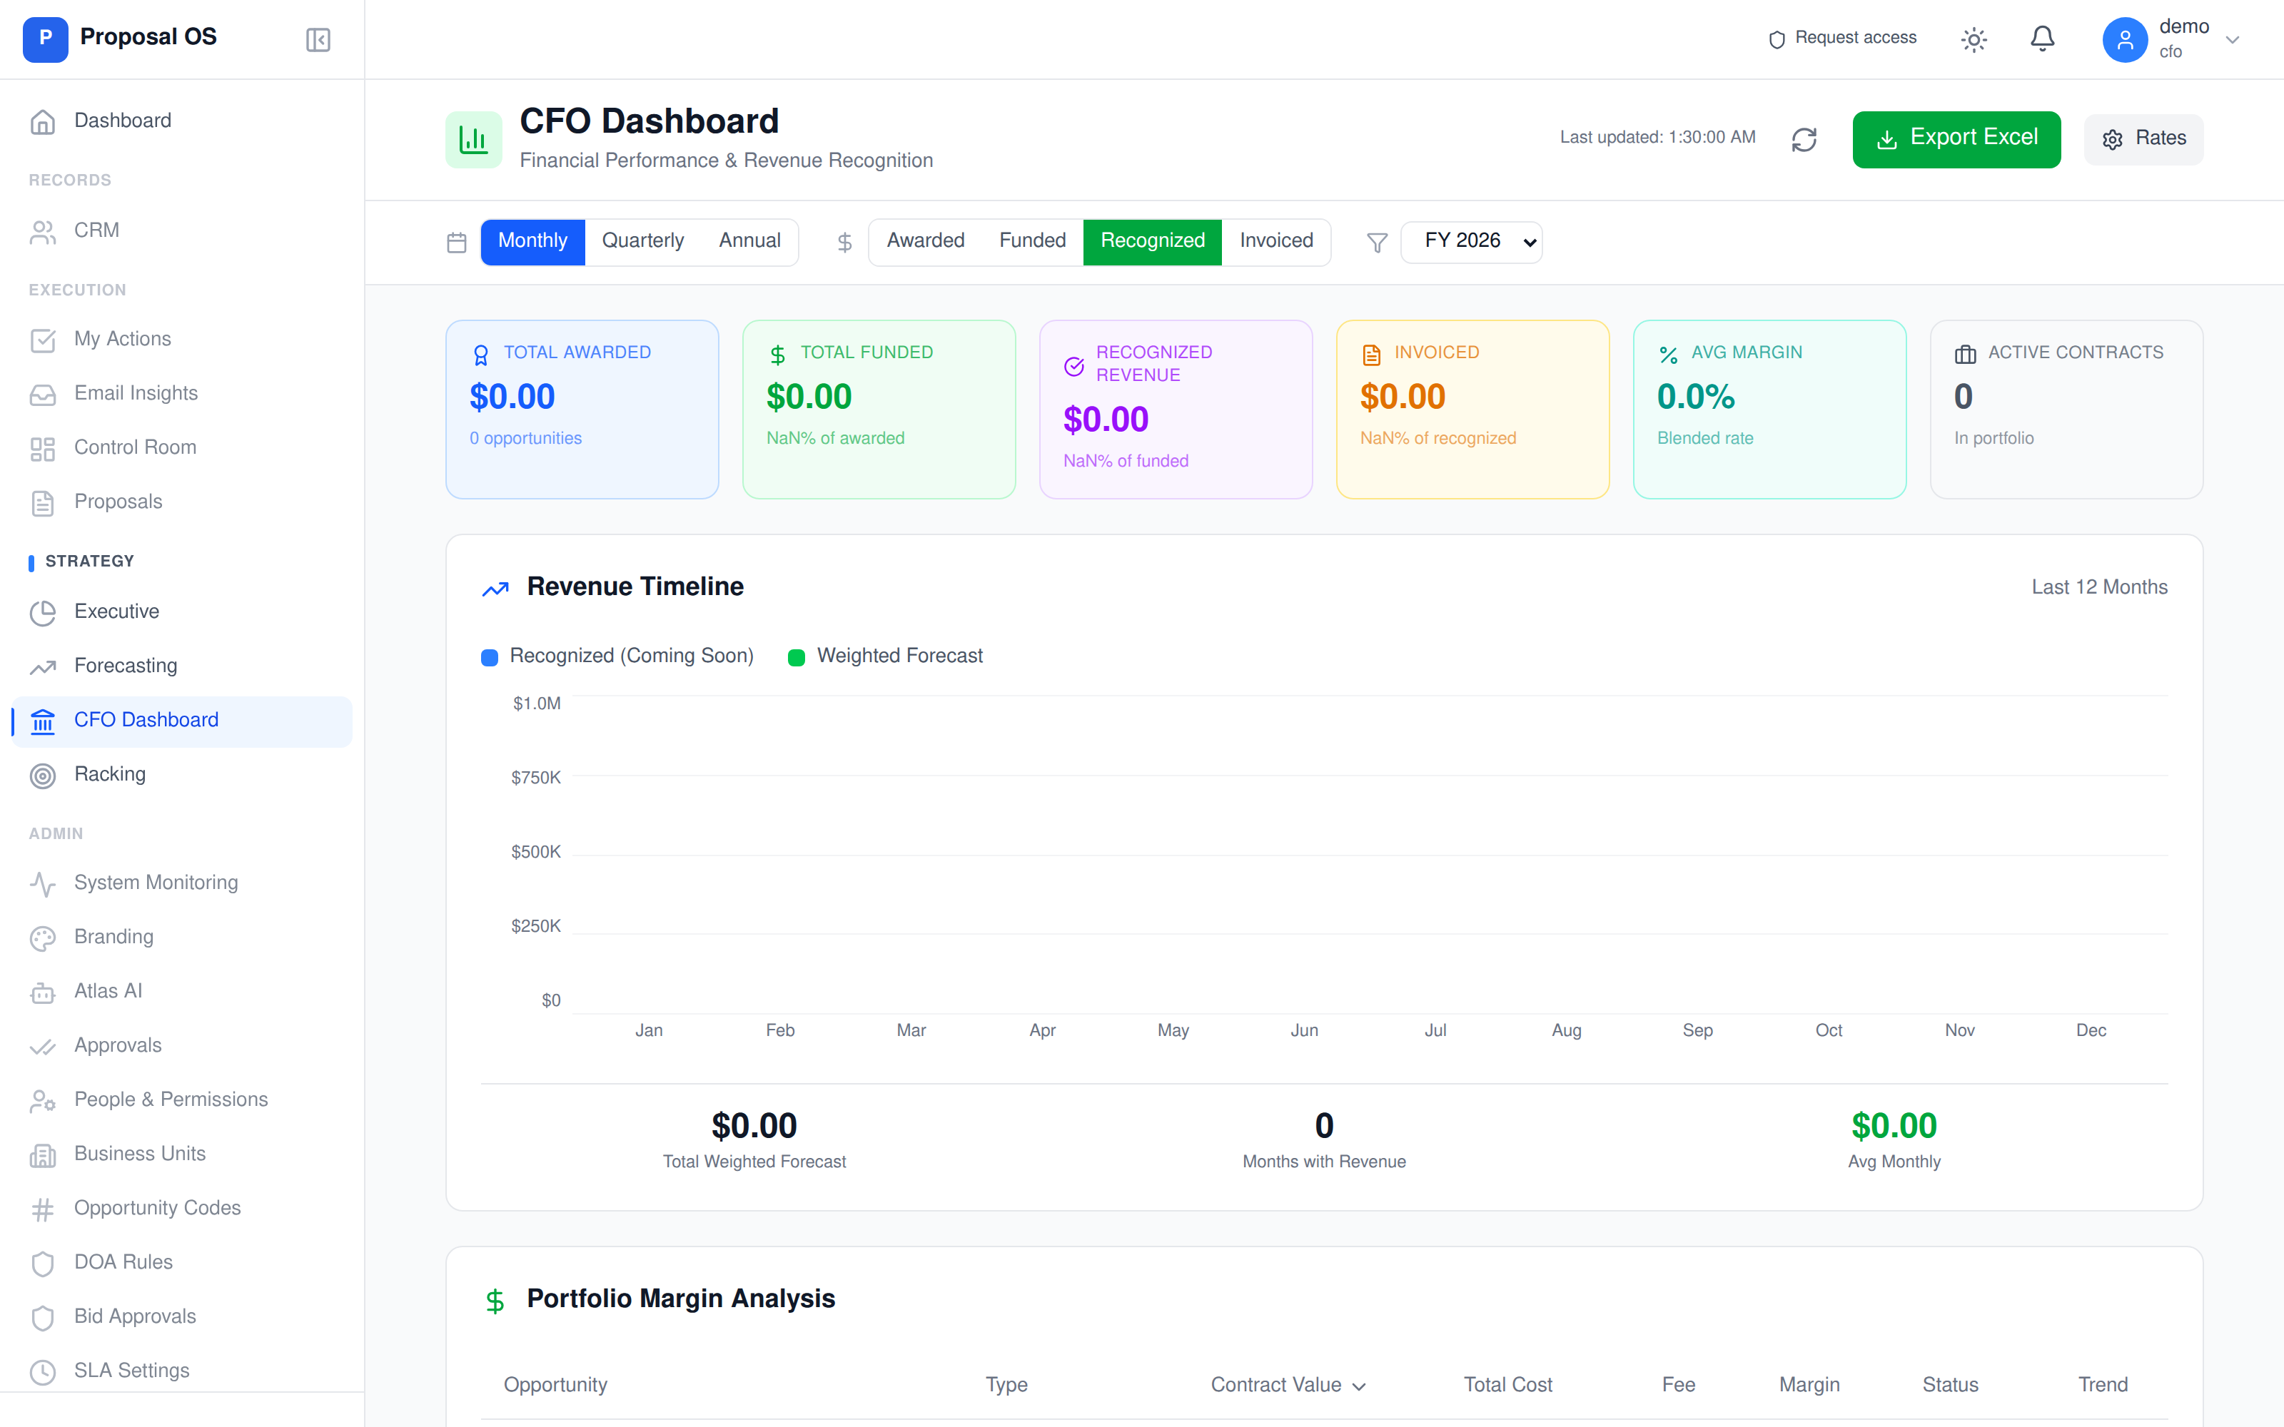
Task: Select the Control Room section
Action: coord(135,447)
